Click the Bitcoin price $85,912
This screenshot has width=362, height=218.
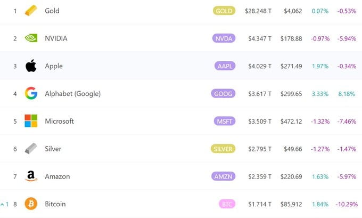[x=293, y=204]
